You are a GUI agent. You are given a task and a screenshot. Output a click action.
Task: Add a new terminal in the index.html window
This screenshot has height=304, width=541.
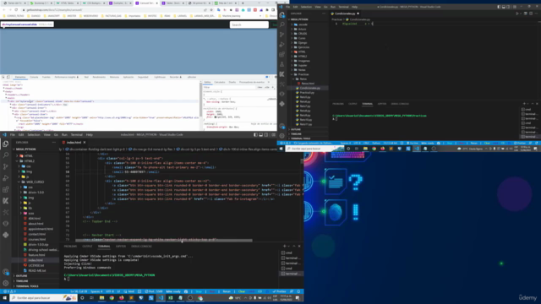284,246
